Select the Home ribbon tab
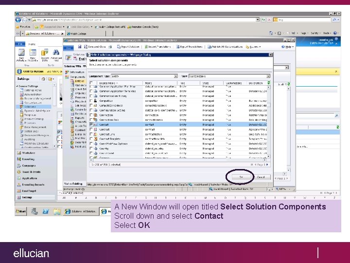The height and width of the screenshot is (263, 350). click(32, 44)
